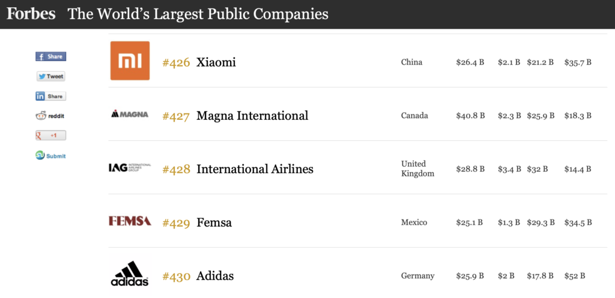The image size is (615, 298).
Task: Click the Magna company logo
Action: [x=130, y=115]
